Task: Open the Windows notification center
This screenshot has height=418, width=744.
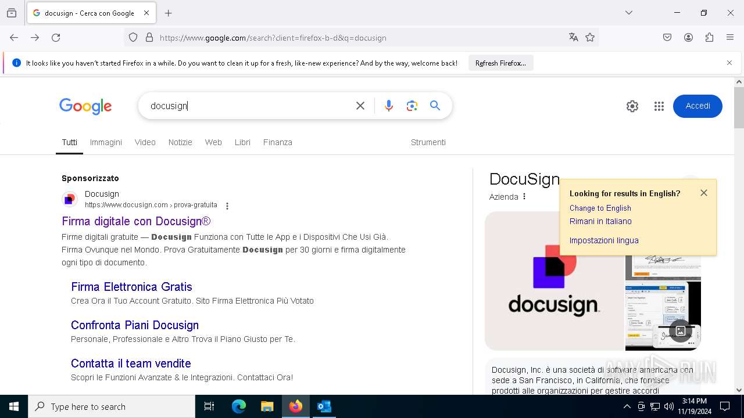Action: pos(725,406)
